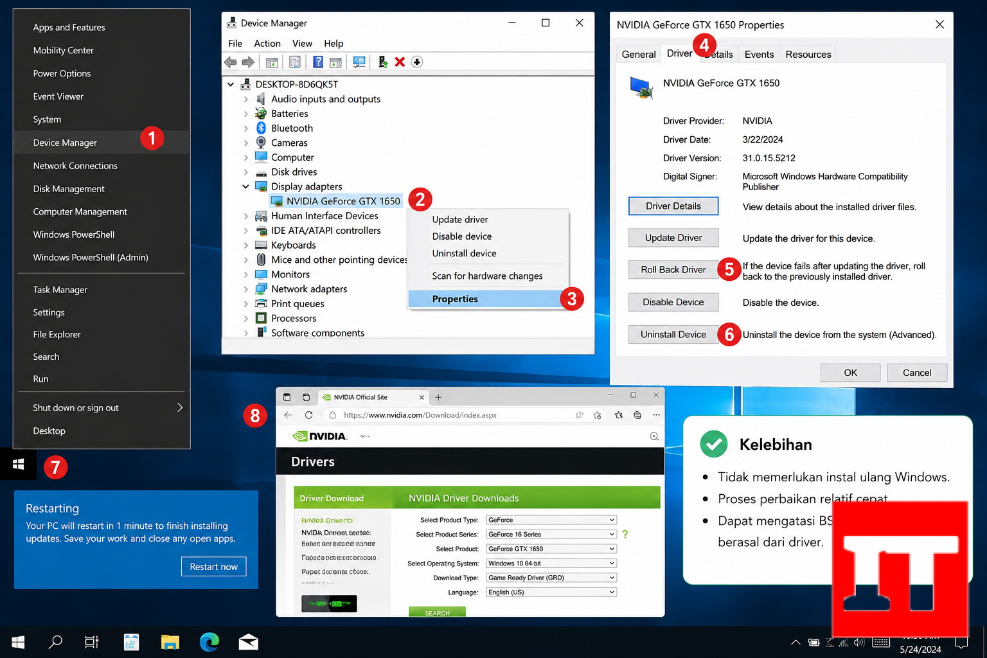Click the Roll Back Driver button
Viewport: 987px width, 658px height.
673,269
